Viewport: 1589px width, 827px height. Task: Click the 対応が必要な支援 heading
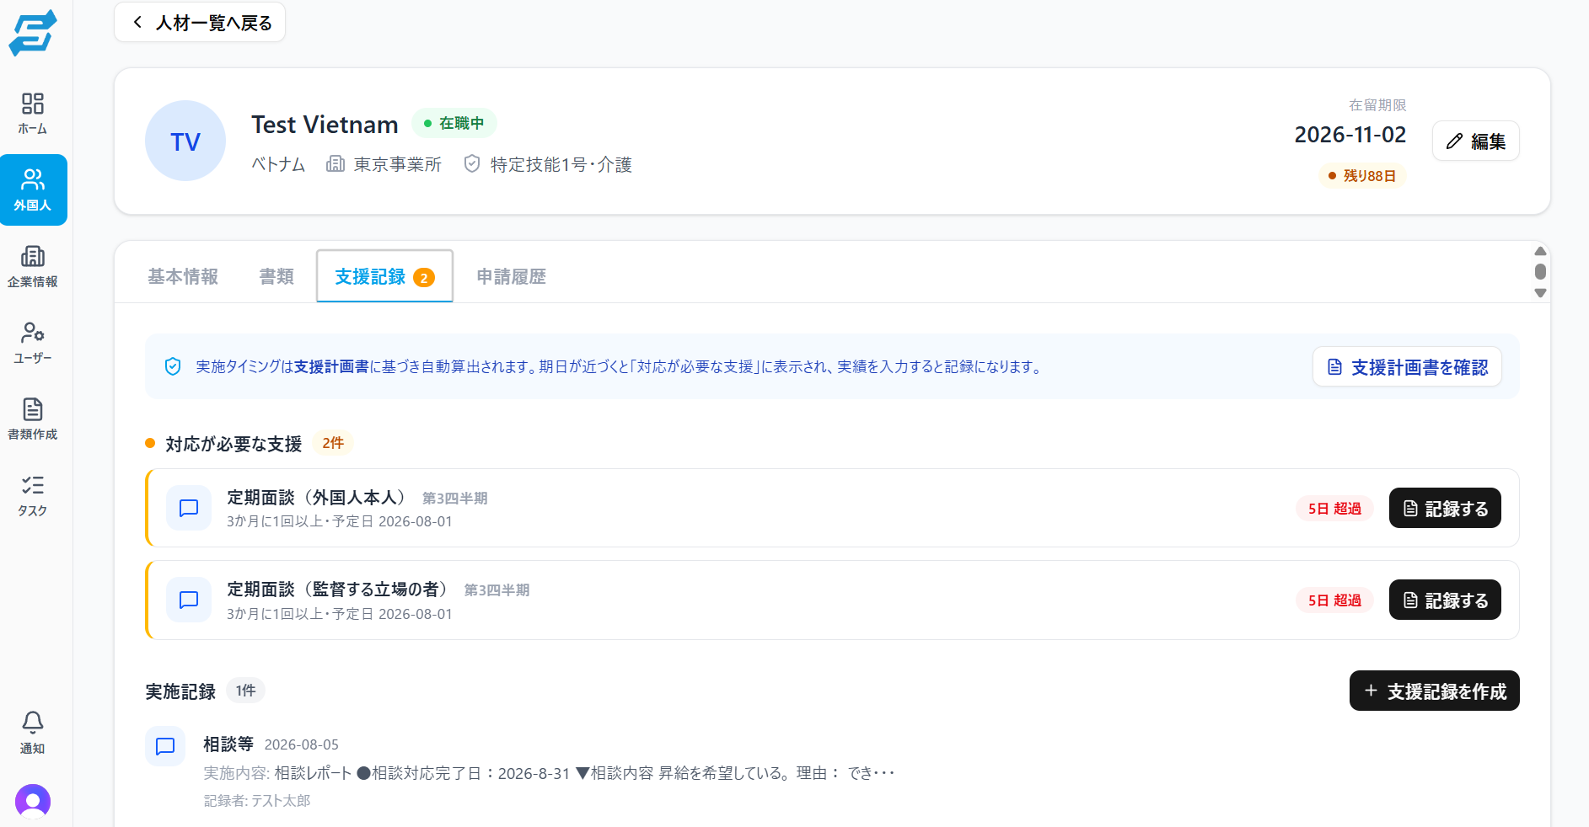(x=234, y=444)
